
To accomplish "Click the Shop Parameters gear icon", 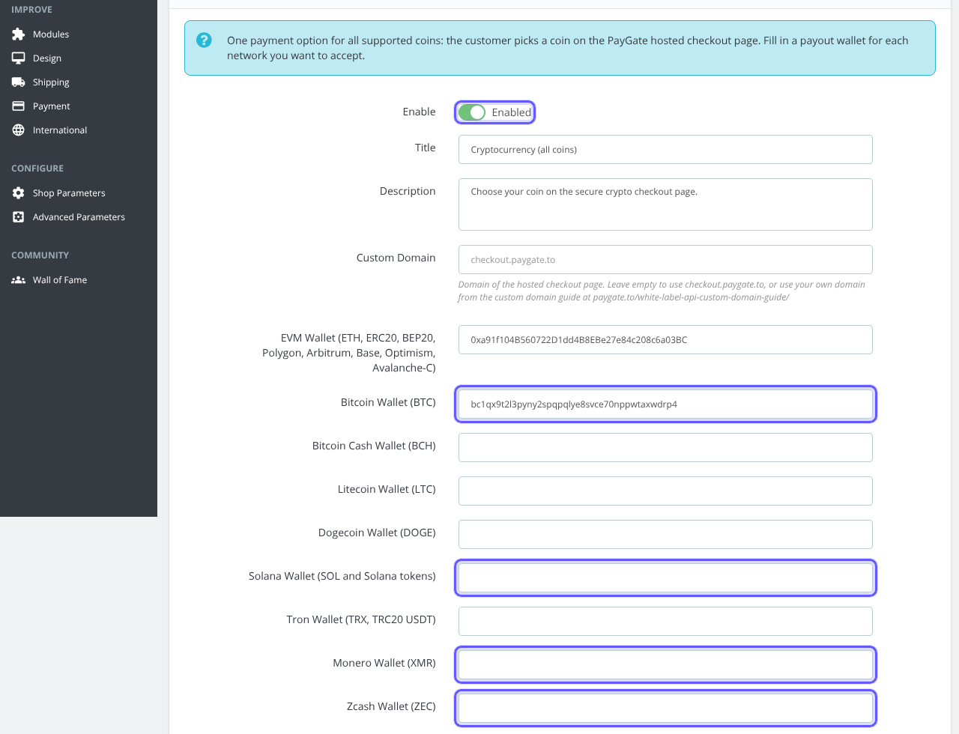I will click(19, 193).
